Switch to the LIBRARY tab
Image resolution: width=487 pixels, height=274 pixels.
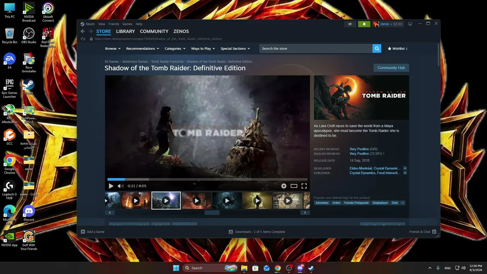[x=126, y=32]
